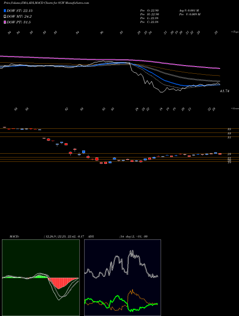Open the dark blue ADX indicator chart
Viewport: 239px width, 316px height.
pyautogui.click(x=122, y=278)
